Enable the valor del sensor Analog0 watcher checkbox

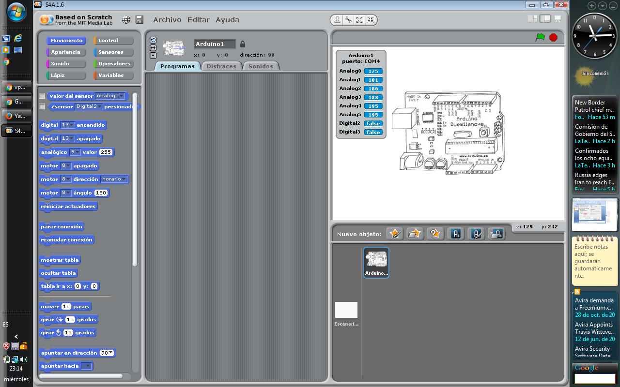click(42, 96)
